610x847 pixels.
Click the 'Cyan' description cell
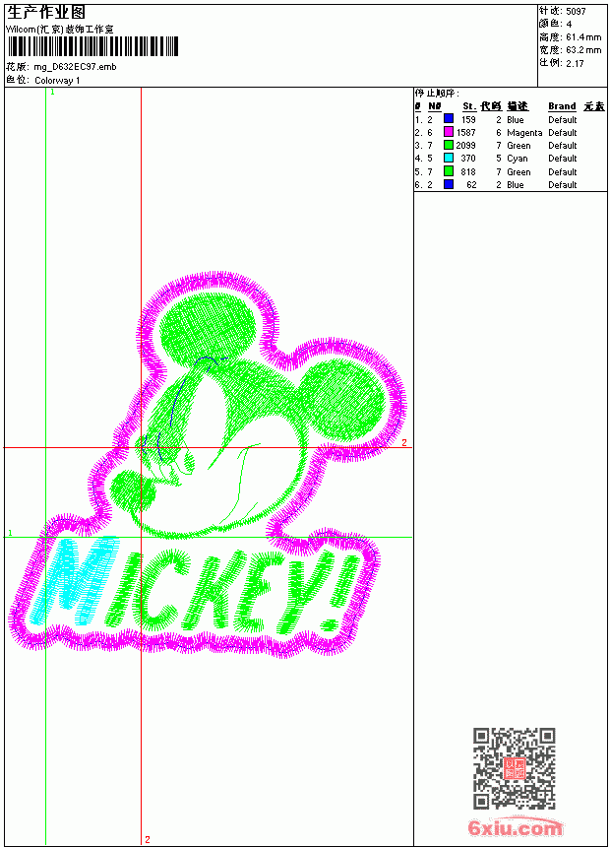click(x=518, y=159)
